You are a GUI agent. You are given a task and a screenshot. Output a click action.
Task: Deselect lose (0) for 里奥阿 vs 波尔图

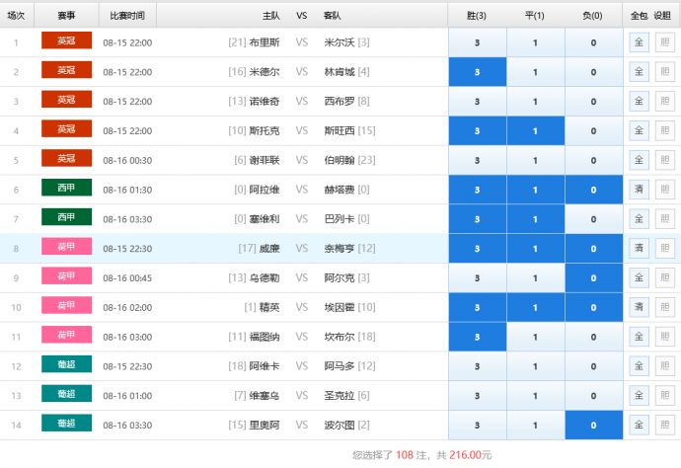pyautogui.click(x=594, y=426)
